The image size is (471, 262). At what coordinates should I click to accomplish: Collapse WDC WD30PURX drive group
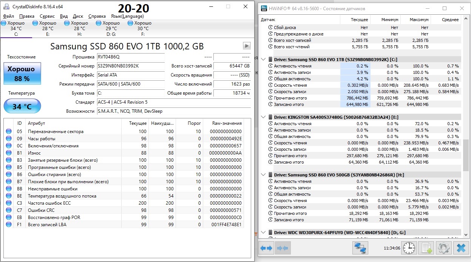[263, 233]
